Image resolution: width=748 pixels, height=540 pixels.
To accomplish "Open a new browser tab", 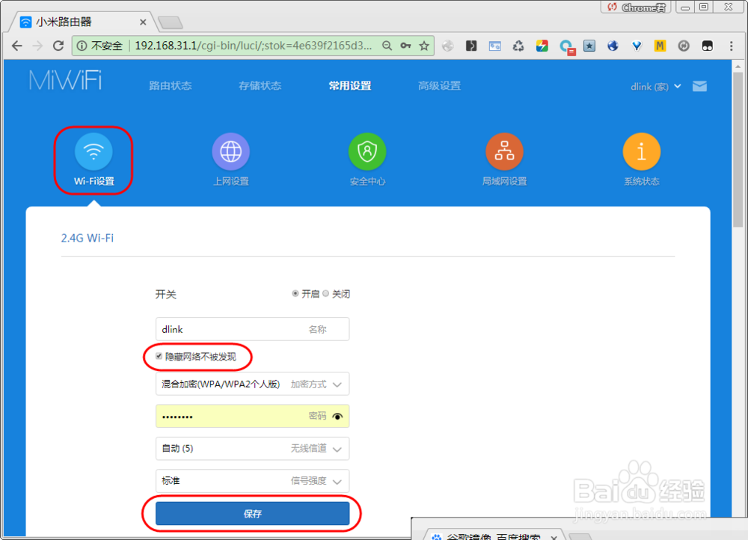I will tap(171, 22).
